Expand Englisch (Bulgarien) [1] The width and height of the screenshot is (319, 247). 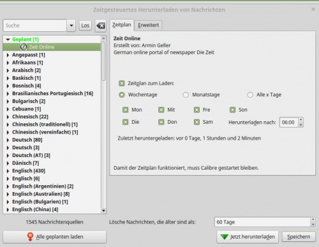point(8,202)
